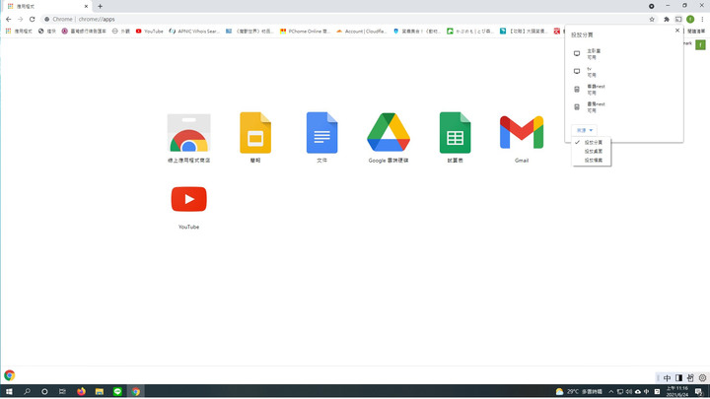Open Task View on taskbar
The width and height of the screenshot is (710, 399).
[x=62, y=391]
